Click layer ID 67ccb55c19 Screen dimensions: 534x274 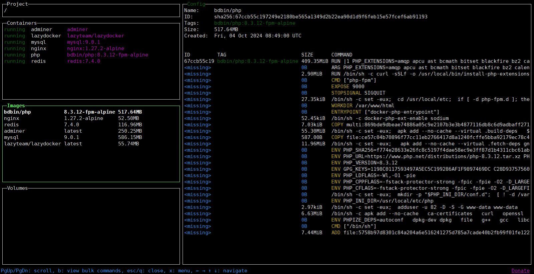click(199, 61)
